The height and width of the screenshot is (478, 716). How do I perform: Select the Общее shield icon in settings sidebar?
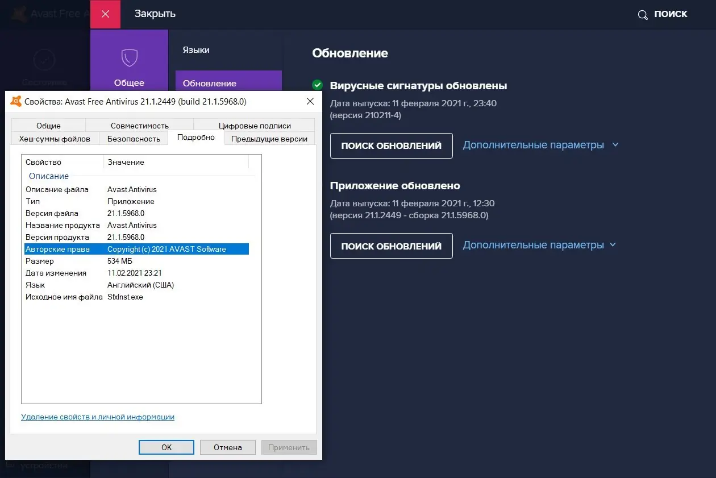[x=129, y=57]
